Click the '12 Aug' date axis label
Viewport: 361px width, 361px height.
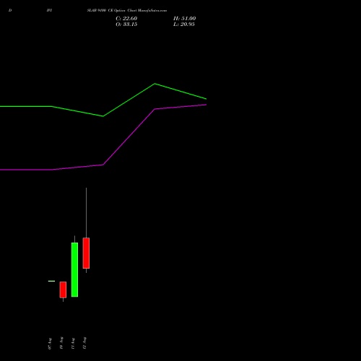[84, 343]
